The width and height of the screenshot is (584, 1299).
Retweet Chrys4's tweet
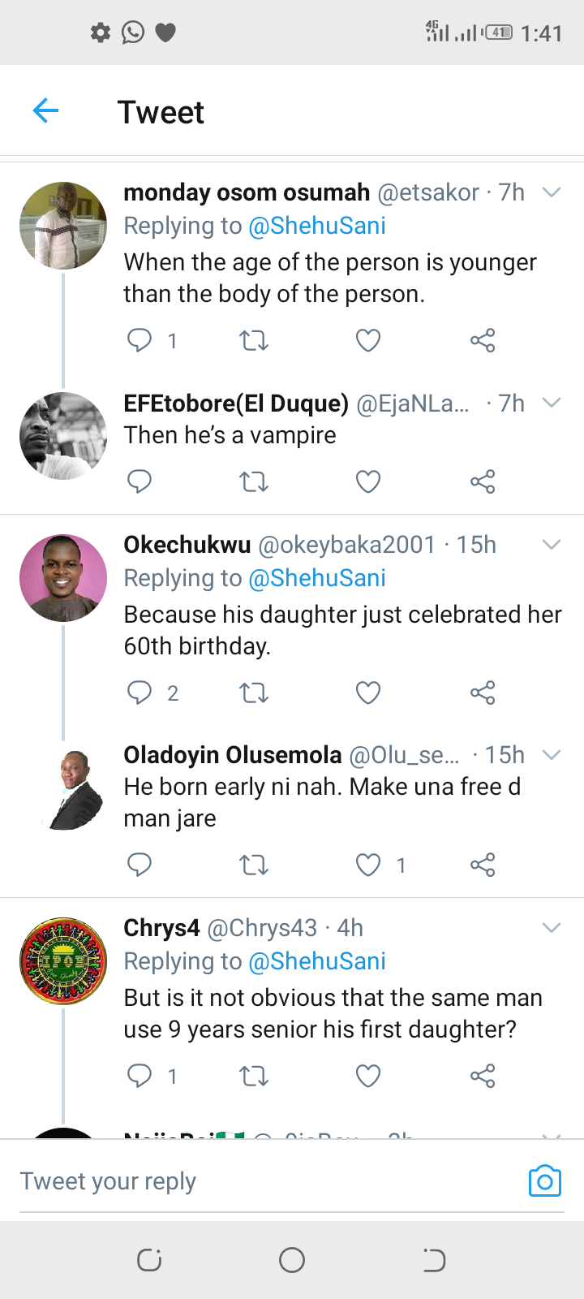[x=254, y=1076]
